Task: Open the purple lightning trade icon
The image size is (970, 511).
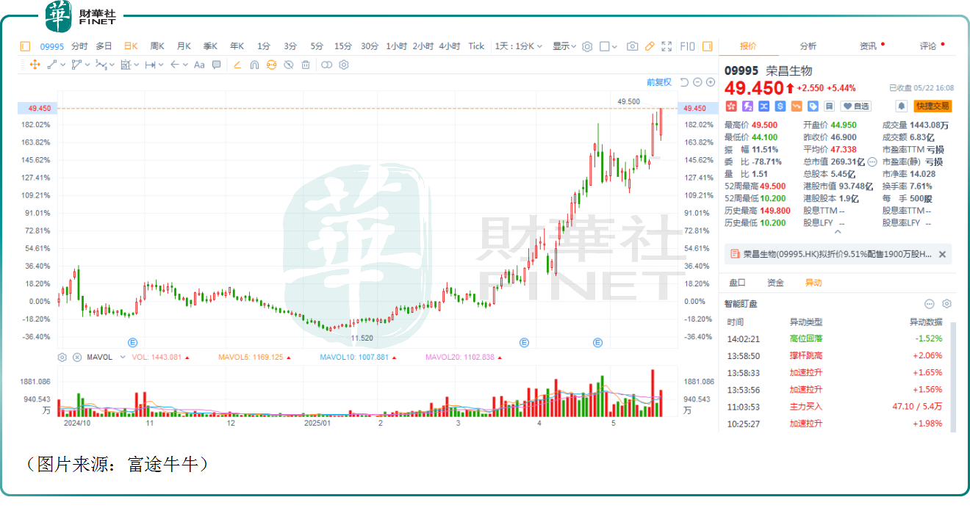Action: (x=747, y=106)
